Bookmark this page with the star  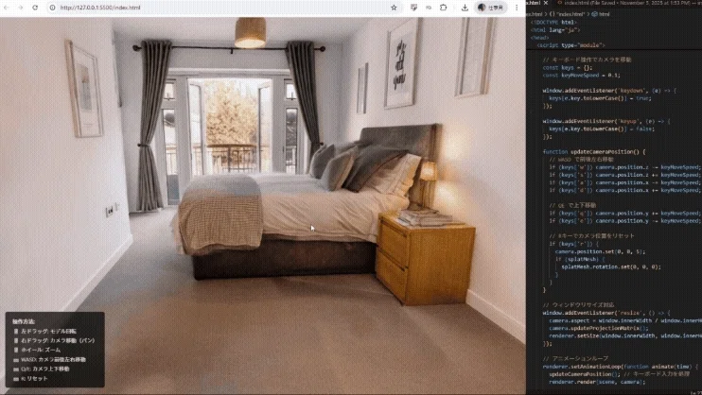pyautogui.click(x=394, y=8)
